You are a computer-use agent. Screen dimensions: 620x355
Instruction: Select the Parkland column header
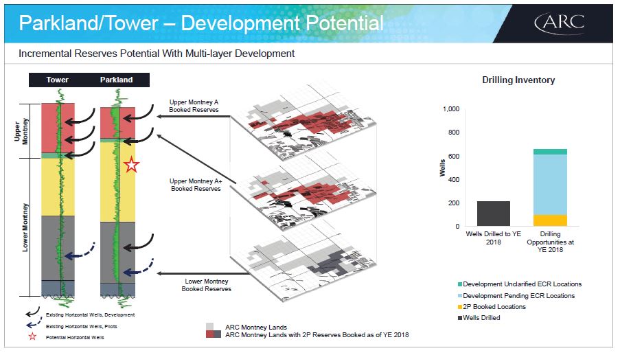116,80
